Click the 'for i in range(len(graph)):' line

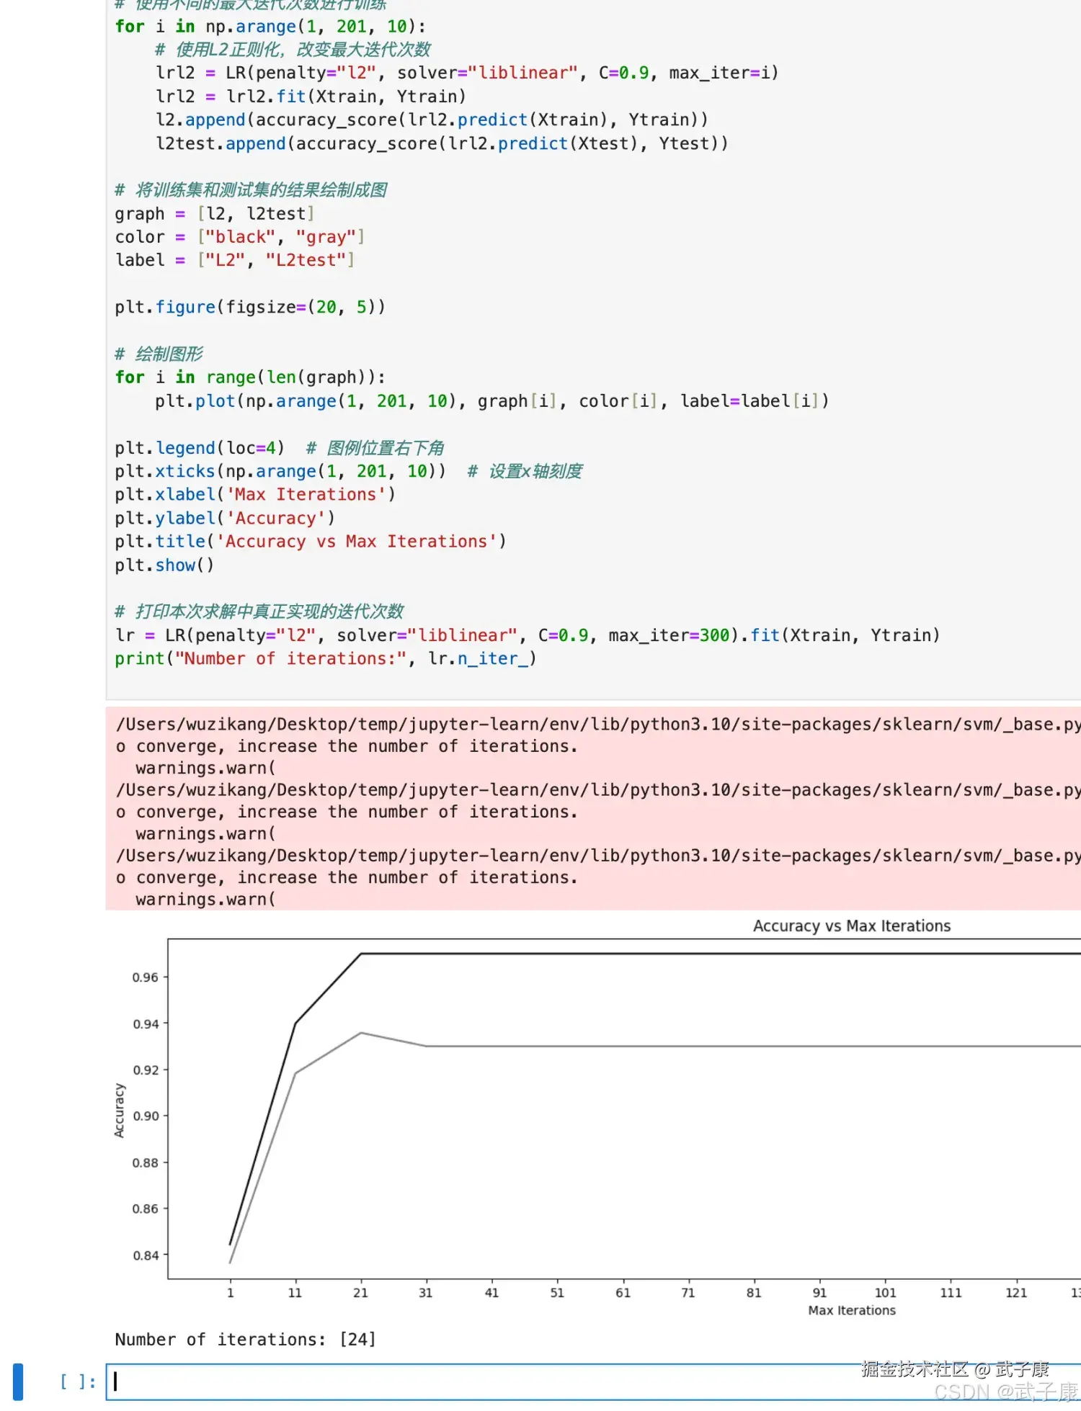click(x=250, y=377)
